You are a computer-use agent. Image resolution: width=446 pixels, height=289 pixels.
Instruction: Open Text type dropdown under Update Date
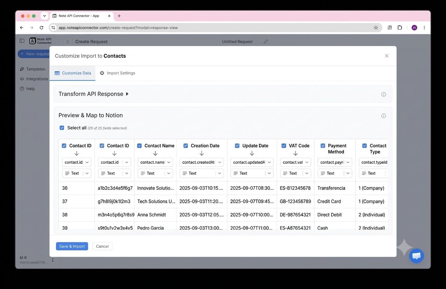[x=252, y=173]
